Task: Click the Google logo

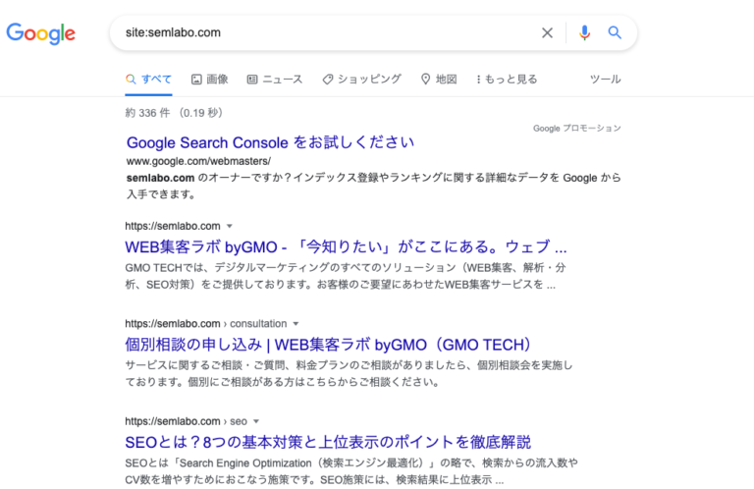Action: click(x=41, y=33)
